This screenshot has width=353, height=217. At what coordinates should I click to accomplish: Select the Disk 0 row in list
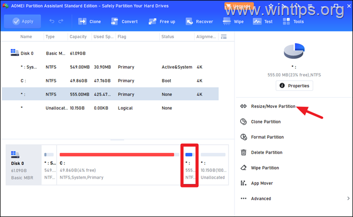(110, 53)
